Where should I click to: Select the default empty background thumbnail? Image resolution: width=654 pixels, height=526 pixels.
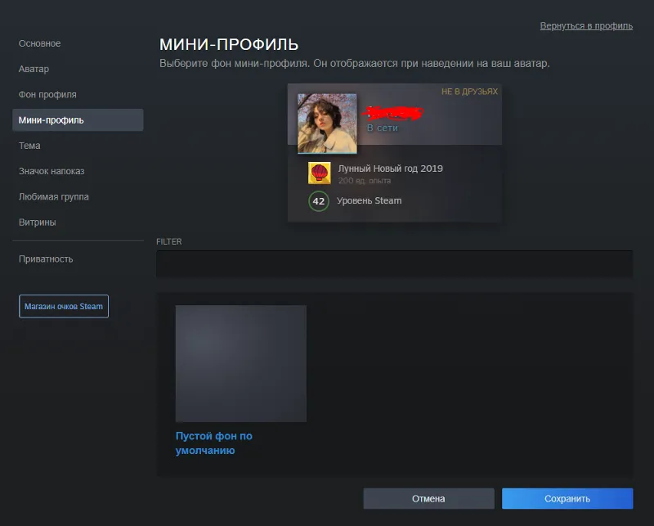click(x=241, y=363)
